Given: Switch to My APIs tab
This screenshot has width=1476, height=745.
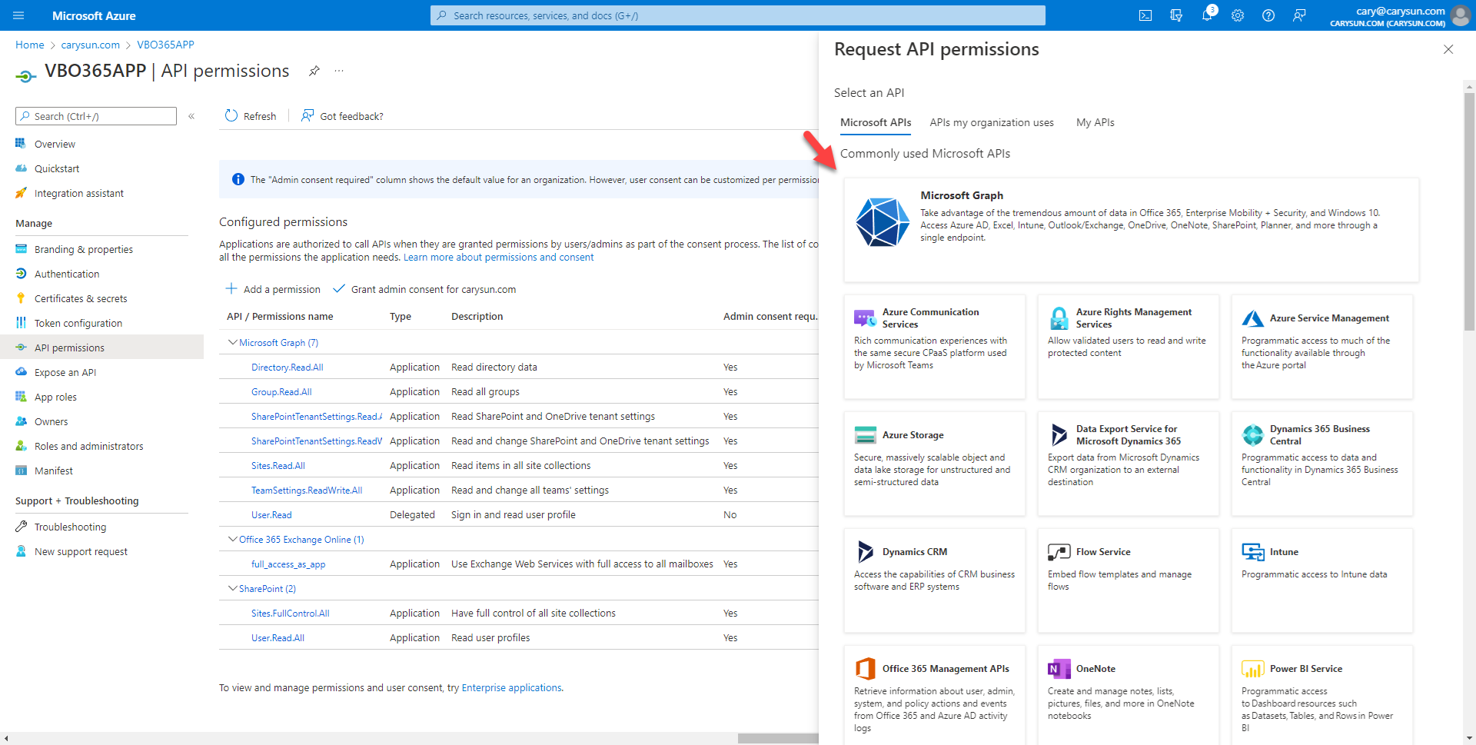Looking at the screenshot, I should [1095, 122].
